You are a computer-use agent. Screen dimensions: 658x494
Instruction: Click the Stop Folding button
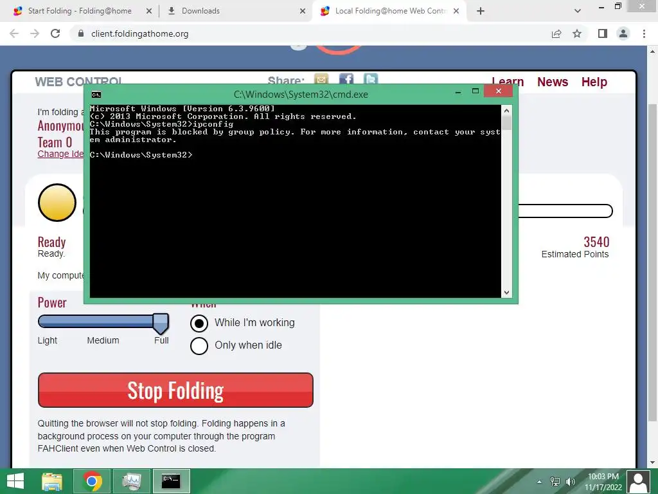coord(175,390)
